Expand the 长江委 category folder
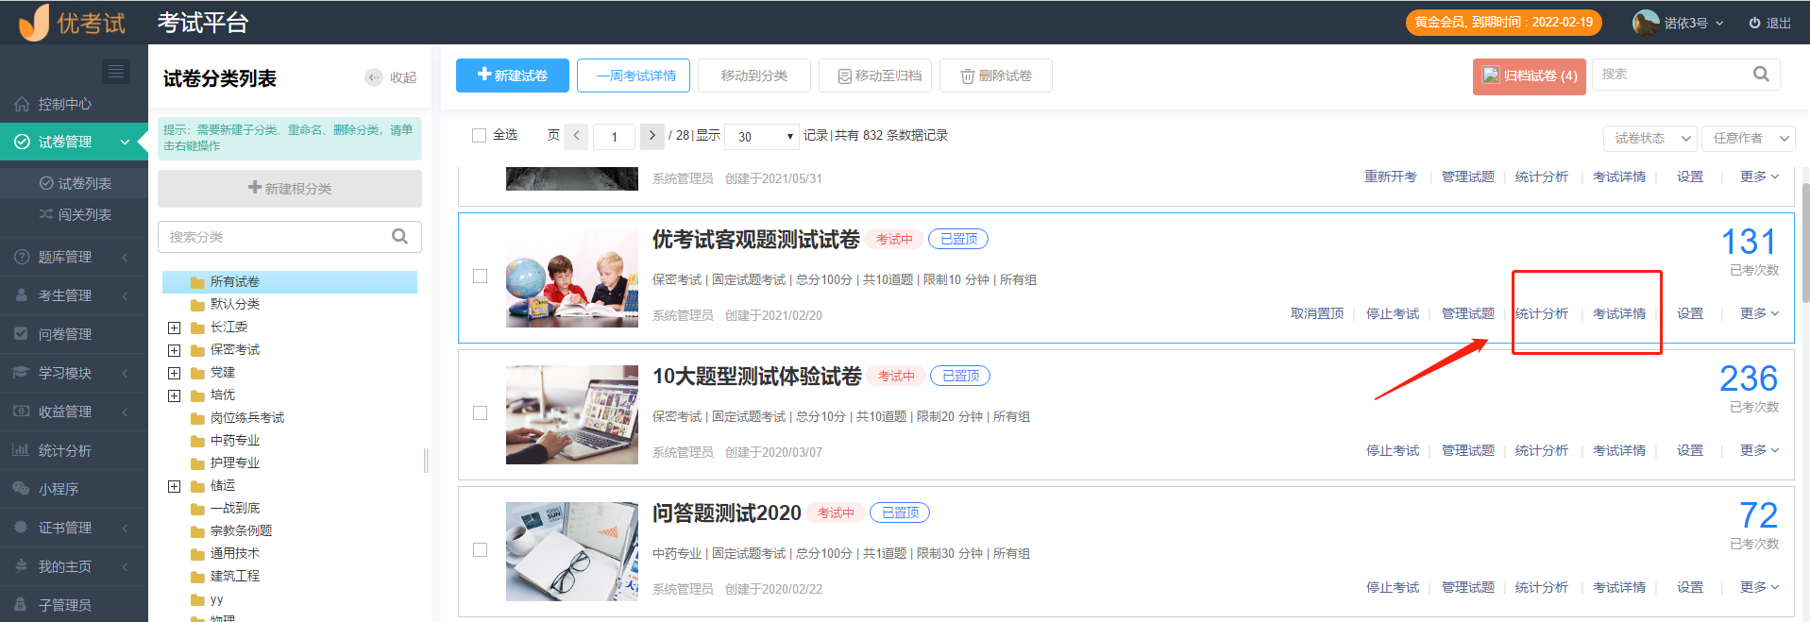1810x622 pixels. (174, 328)
